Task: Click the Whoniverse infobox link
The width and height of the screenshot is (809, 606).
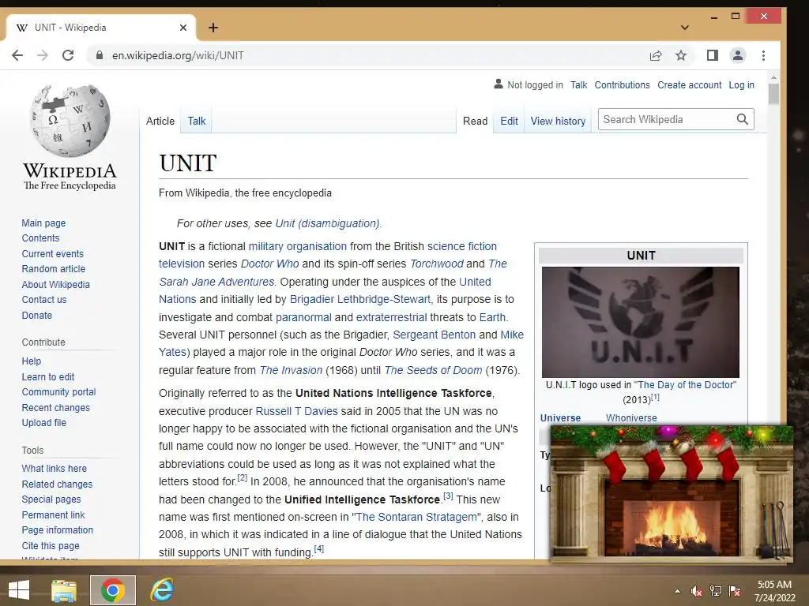Action: click(631, 418)
